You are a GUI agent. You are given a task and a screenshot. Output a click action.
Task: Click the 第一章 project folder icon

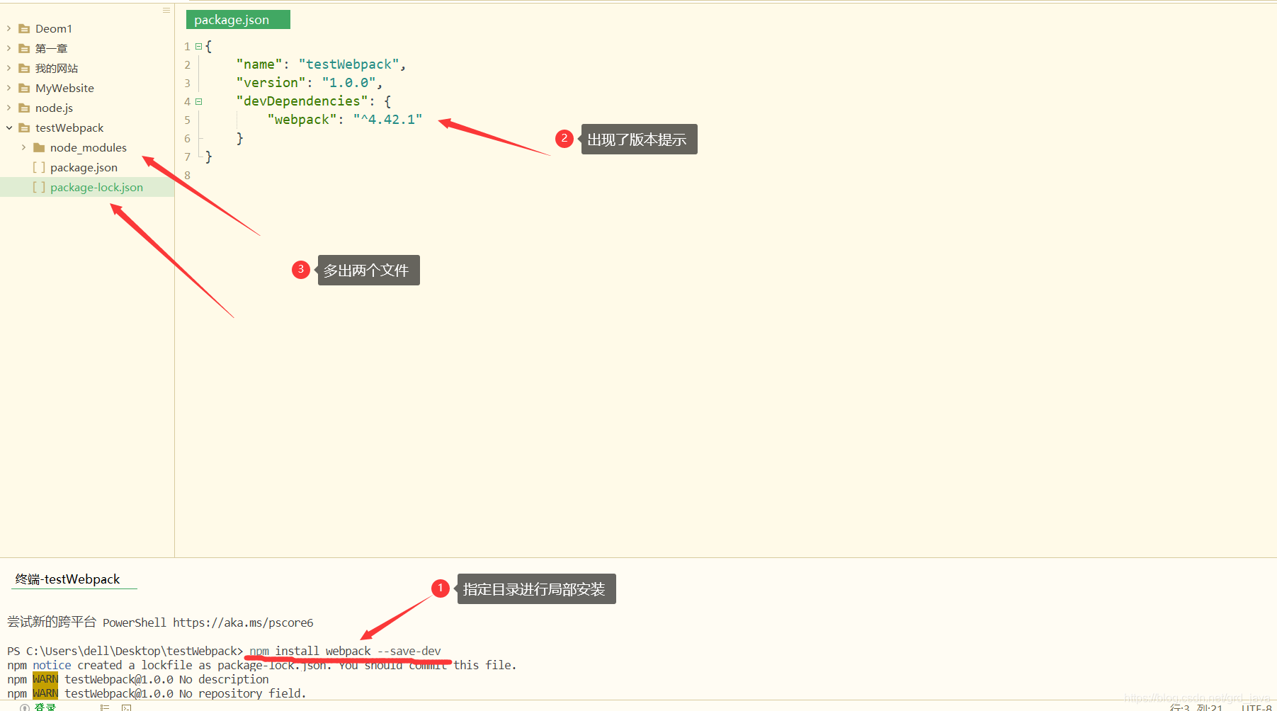click(24, 48)
